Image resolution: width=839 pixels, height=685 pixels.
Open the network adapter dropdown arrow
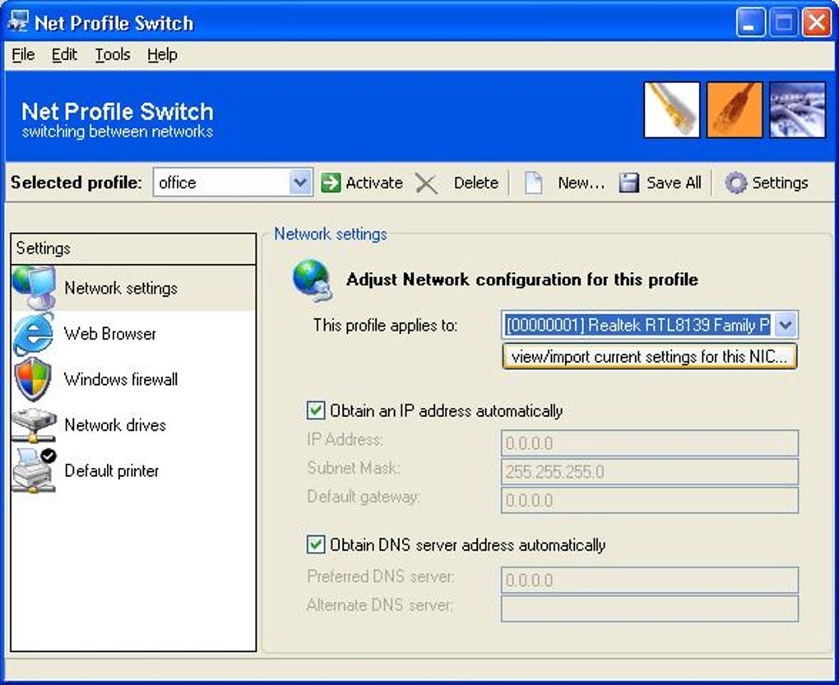[x=785, y=325]
